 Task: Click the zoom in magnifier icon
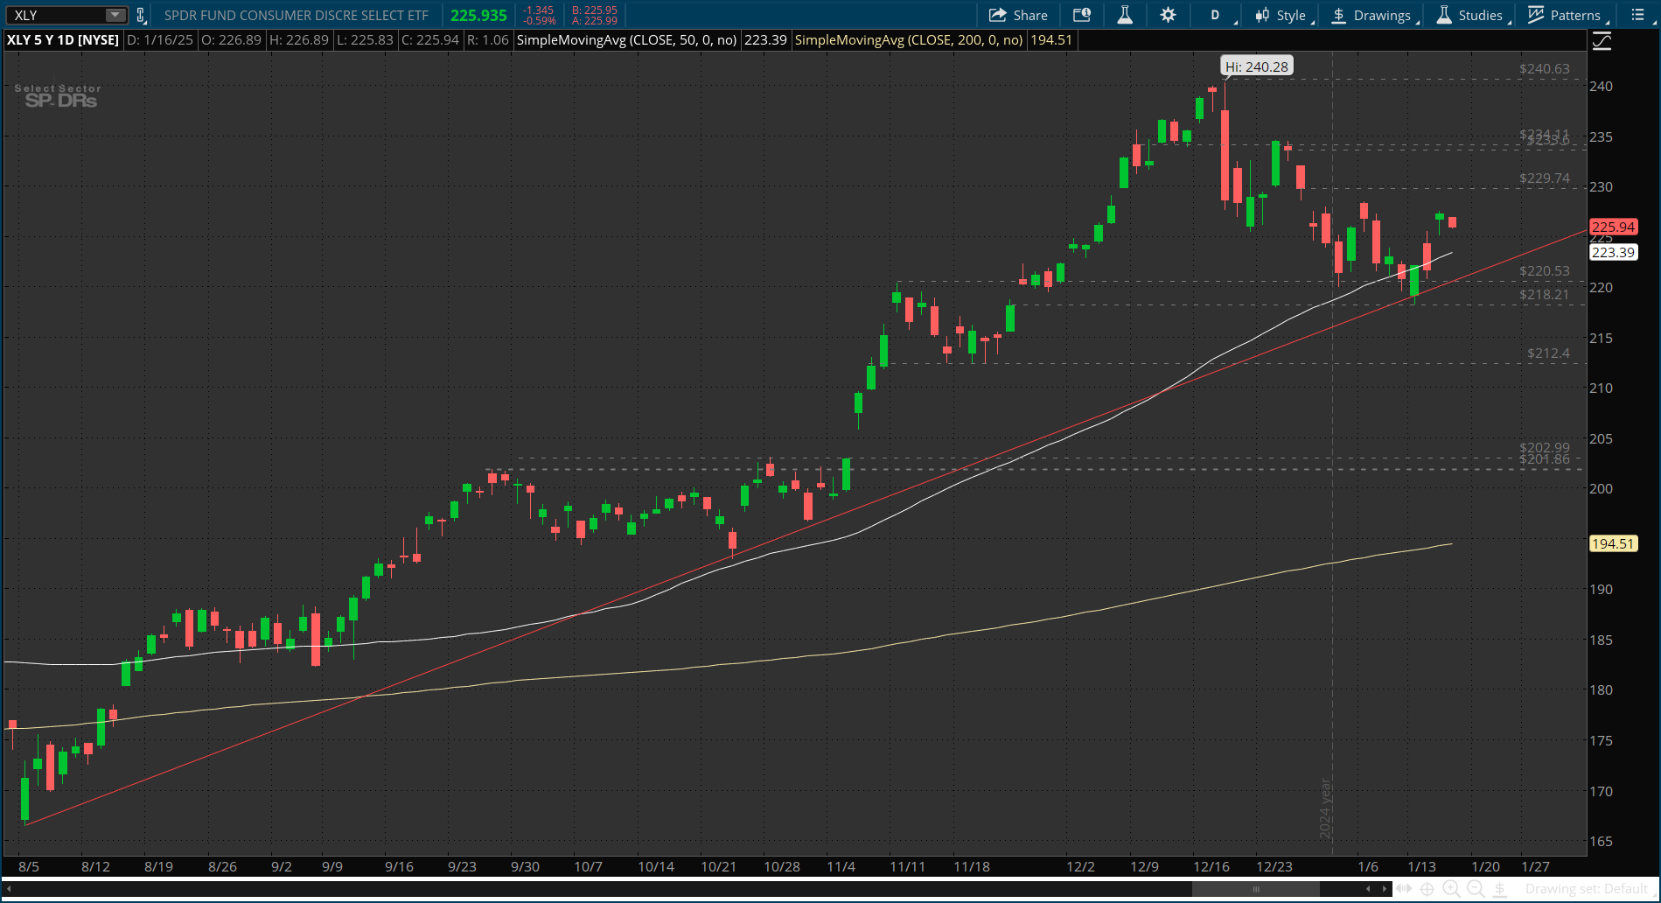(x=1451, y=889)
